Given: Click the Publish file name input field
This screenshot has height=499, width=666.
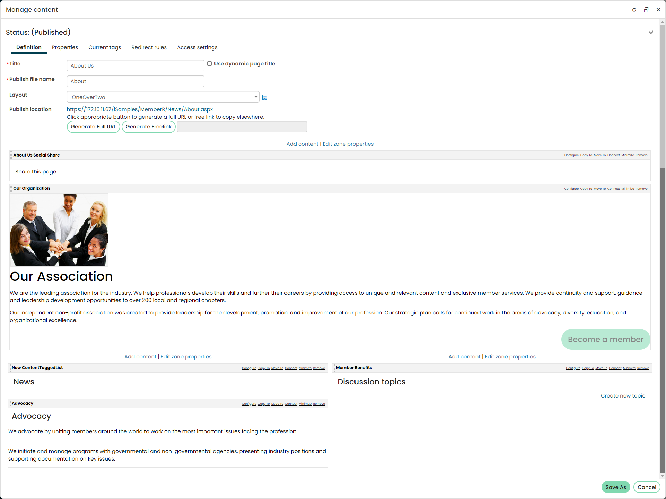Looking at the screenshot, I should [135, 81].
